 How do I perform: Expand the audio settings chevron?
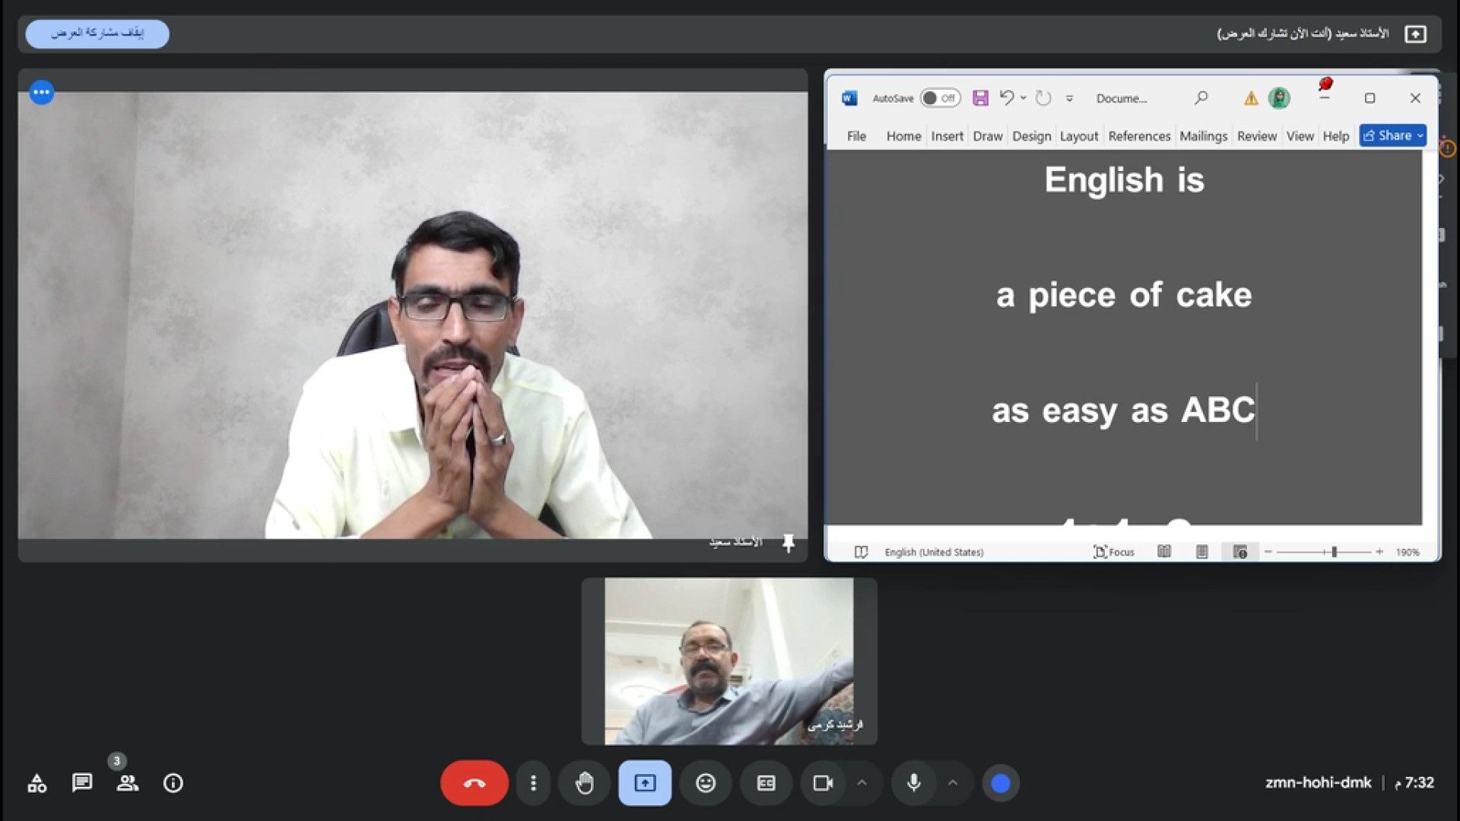pos(953,783)
